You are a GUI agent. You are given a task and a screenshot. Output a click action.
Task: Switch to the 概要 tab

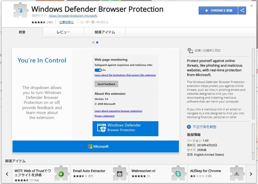(22, 32)
